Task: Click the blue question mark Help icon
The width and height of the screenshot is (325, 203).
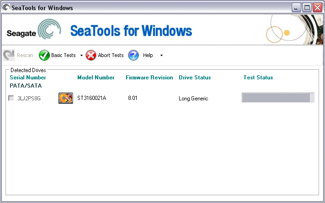Action: point(133,55)
